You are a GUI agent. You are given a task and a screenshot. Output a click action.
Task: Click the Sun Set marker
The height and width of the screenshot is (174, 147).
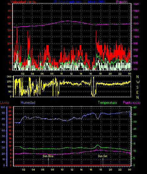[x=102, y=156]
